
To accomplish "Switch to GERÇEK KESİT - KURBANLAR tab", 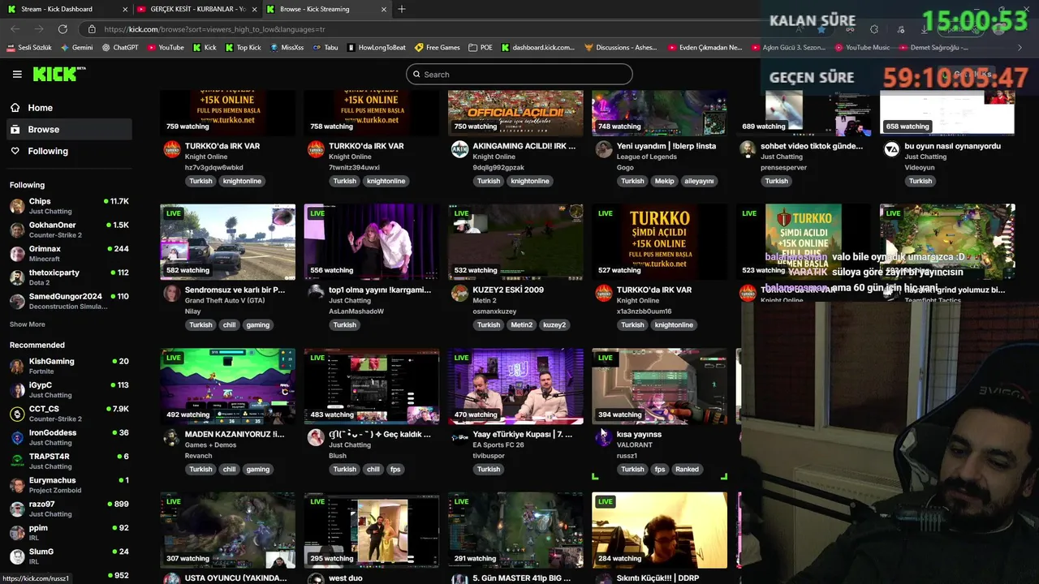I will (197, 9).
